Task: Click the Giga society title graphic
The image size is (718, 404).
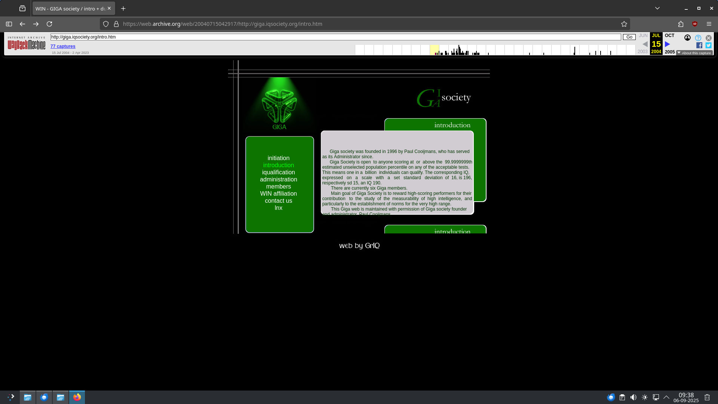Action: [x=444, y=98]
